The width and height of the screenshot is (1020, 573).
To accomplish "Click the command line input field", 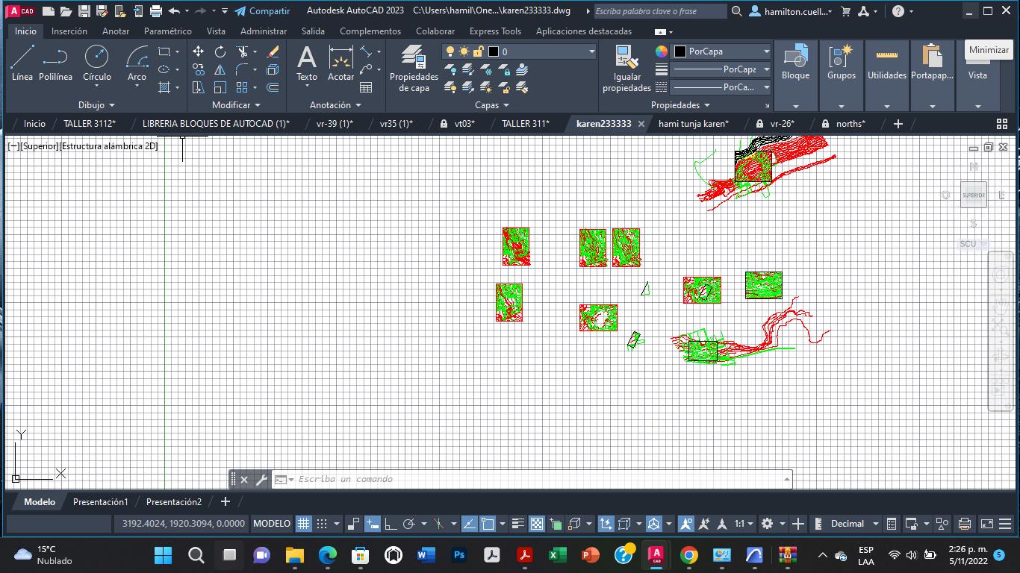I will (538, 479).
